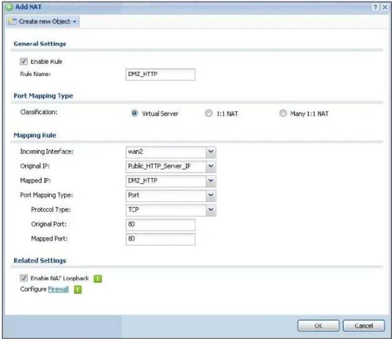The height and width of the screenshot is (339, 392).
Task: Click info icon beside Configure Firewall
Action: (x=78, y=289)
